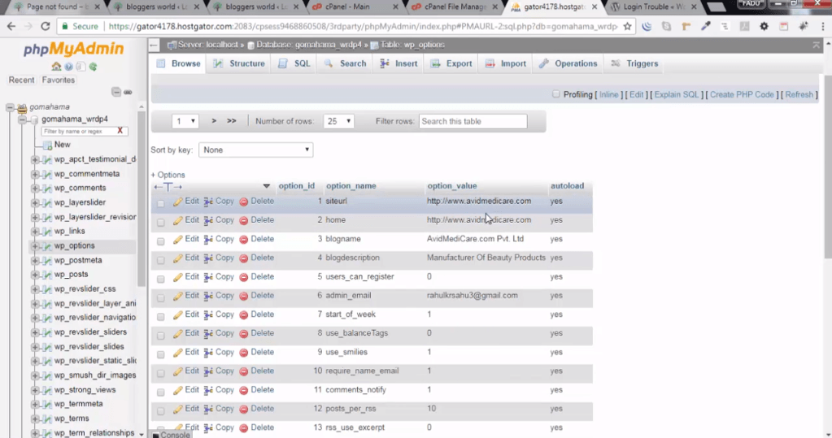Screen dimensions: 832x438
Task: Click the Explain SQL link
Action: (x=676, y=94)
